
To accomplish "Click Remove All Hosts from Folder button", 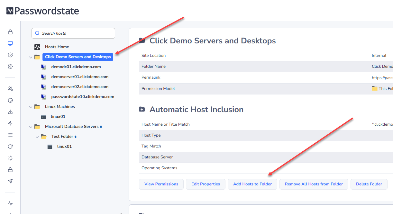I will [314, 184].
